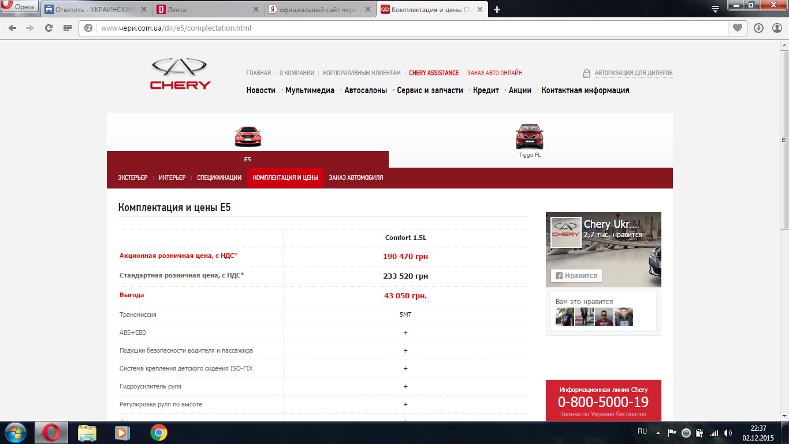The height and width of the screenshot is (444, 789).
Task: Open Сервис и запчасти menu item
Action: (x=430, y=90)
